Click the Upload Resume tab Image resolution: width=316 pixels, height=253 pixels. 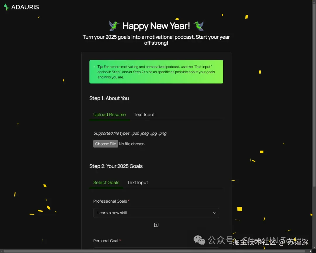coord(109,114)
